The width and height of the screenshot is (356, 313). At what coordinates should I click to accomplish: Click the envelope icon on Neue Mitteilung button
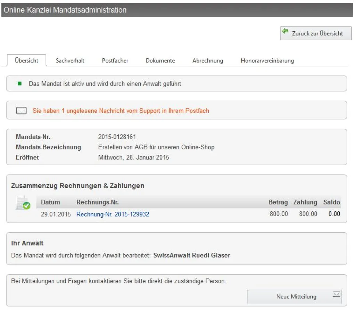(x=336, y=294)
